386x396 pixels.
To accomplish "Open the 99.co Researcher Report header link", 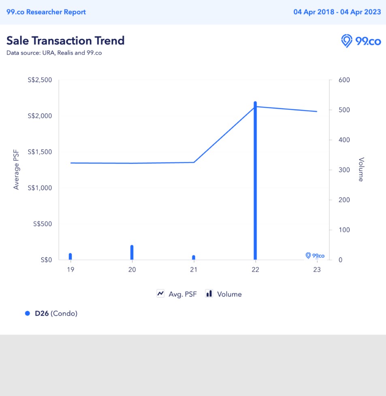I will (46, 12).
